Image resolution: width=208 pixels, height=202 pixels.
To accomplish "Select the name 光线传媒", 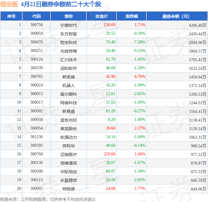I will click(69, 51).
